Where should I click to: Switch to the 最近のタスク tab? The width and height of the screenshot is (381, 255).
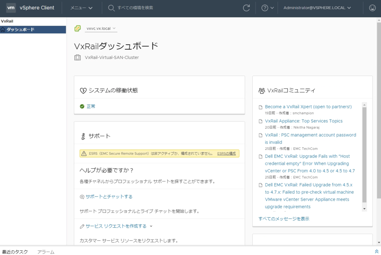coord(15,252)
